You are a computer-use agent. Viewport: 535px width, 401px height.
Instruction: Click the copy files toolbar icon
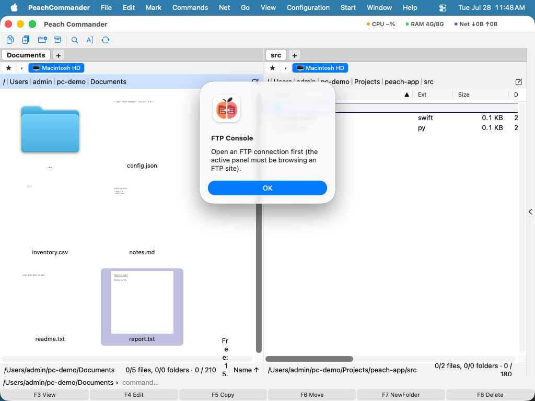pyautogui.click(x=10, y=40)
